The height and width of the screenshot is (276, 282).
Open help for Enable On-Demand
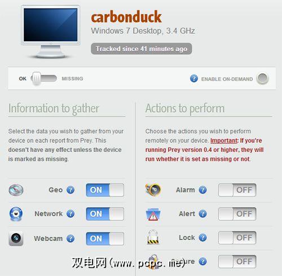(x=194, y=78)
